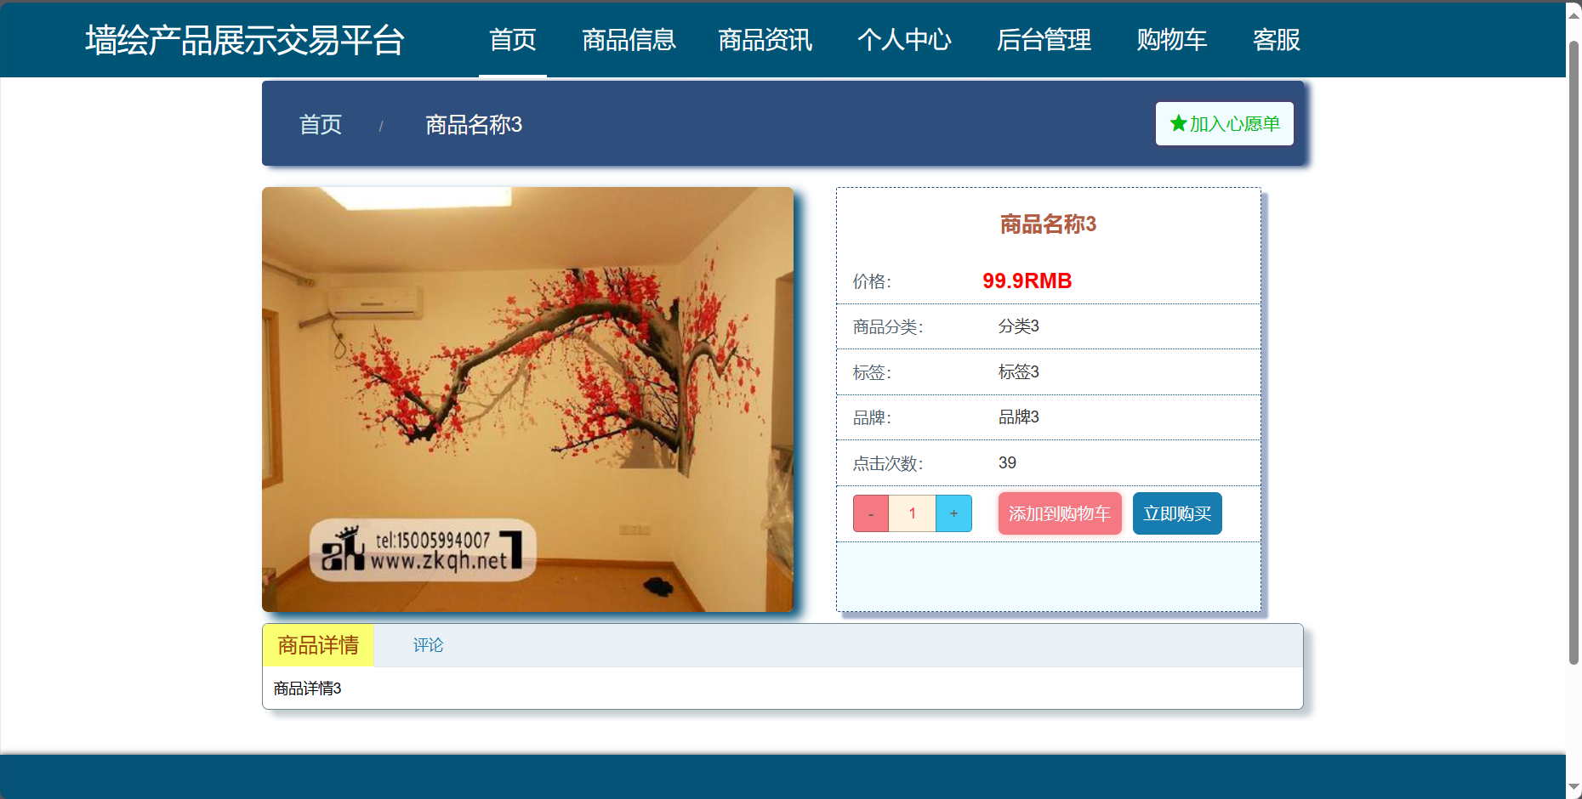This screenshot has width=1582, height=799.
Task: Click the page vertical scrollbar thumb
Action: [x=1573, y=353]
